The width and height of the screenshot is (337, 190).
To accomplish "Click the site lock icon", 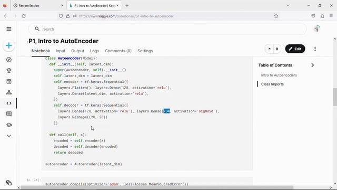I will point(68,16).
